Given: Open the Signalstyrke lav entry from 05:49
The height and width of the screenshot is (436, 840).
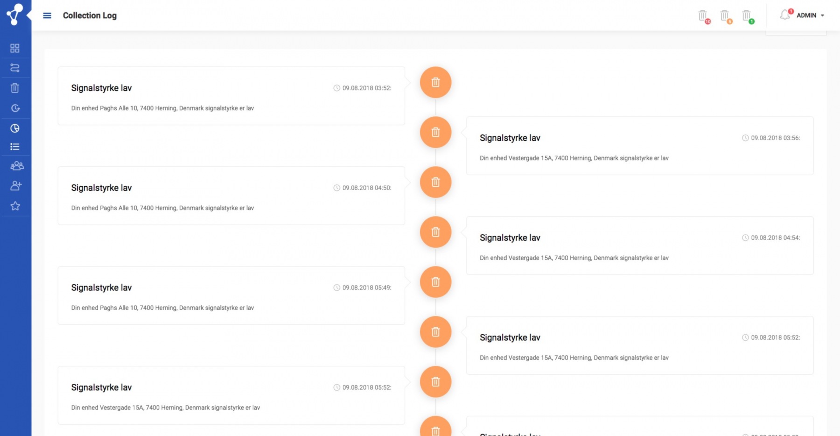Looking at the screenshot, I should pyautogui.click(x=231, y=295).
